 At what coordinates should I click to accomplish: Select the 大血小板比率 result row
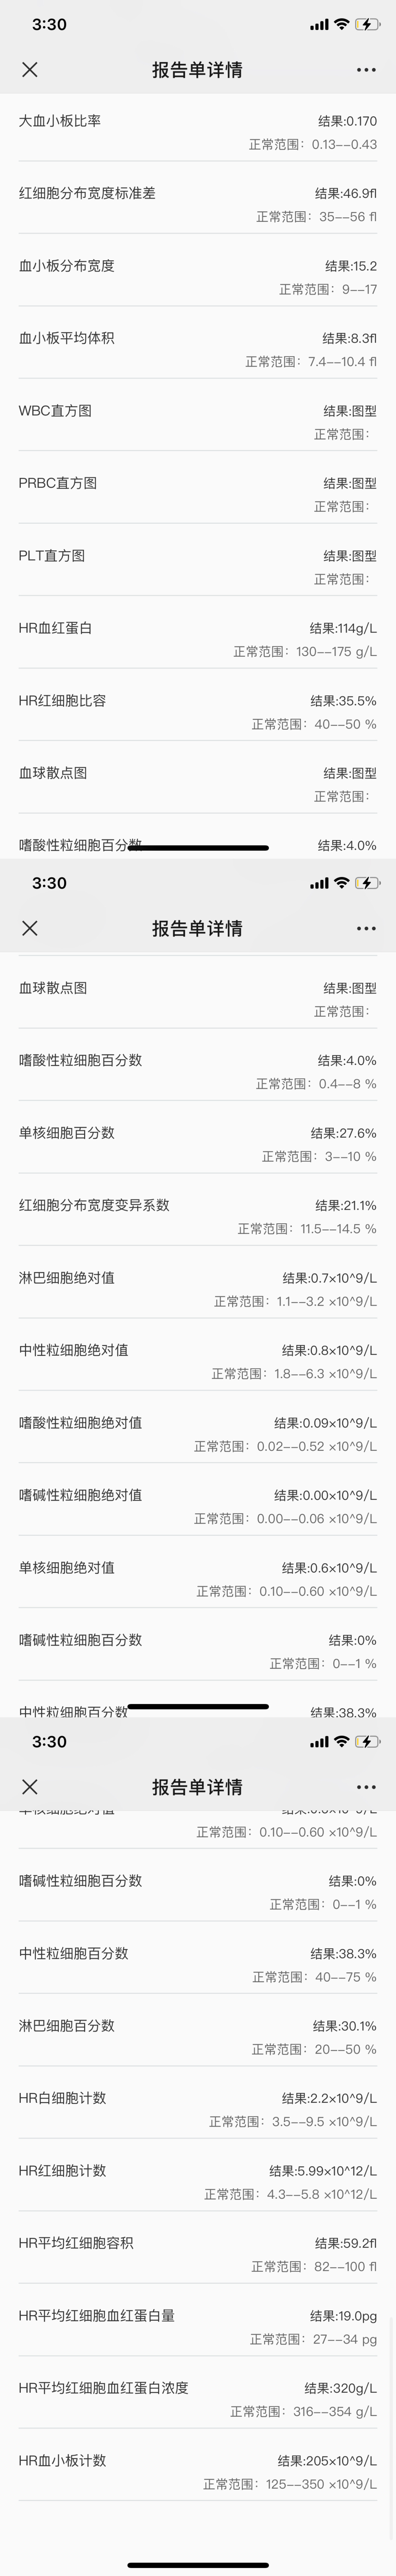(197, 132)
